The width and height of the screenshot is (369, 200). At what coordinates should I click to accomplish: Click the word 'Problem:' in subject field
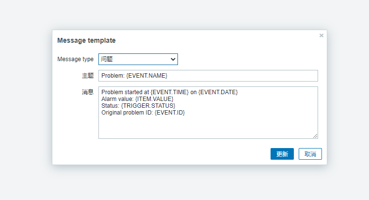pyautogui.click(x=112, y=76)
